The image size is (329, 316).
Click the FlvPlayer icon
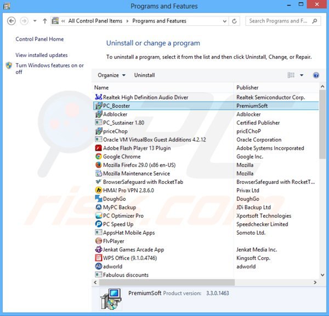pos(98,241)
